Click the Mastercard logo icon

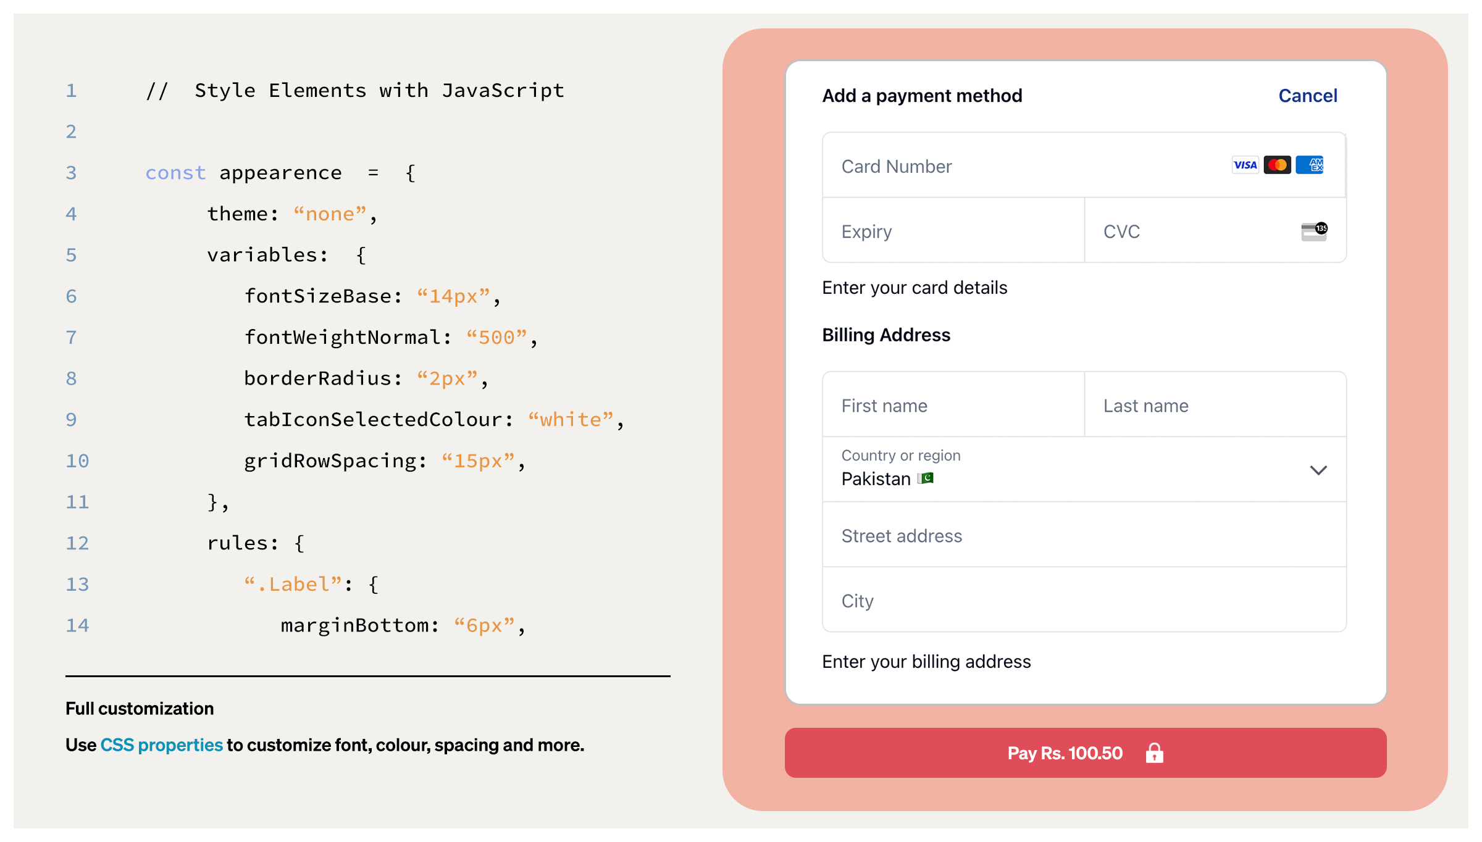(1277, 165)
